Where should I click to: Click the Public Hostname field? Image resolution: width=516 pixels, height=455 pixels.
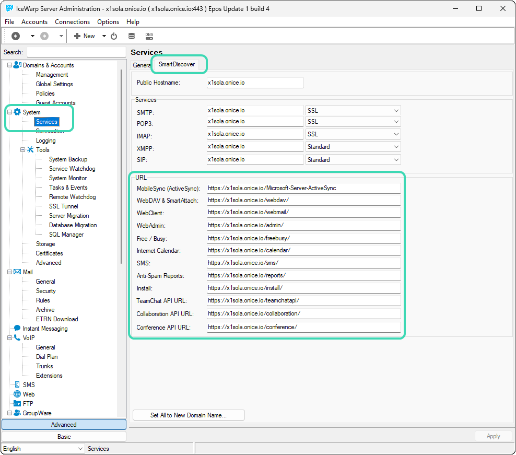[x=255, y=83]
